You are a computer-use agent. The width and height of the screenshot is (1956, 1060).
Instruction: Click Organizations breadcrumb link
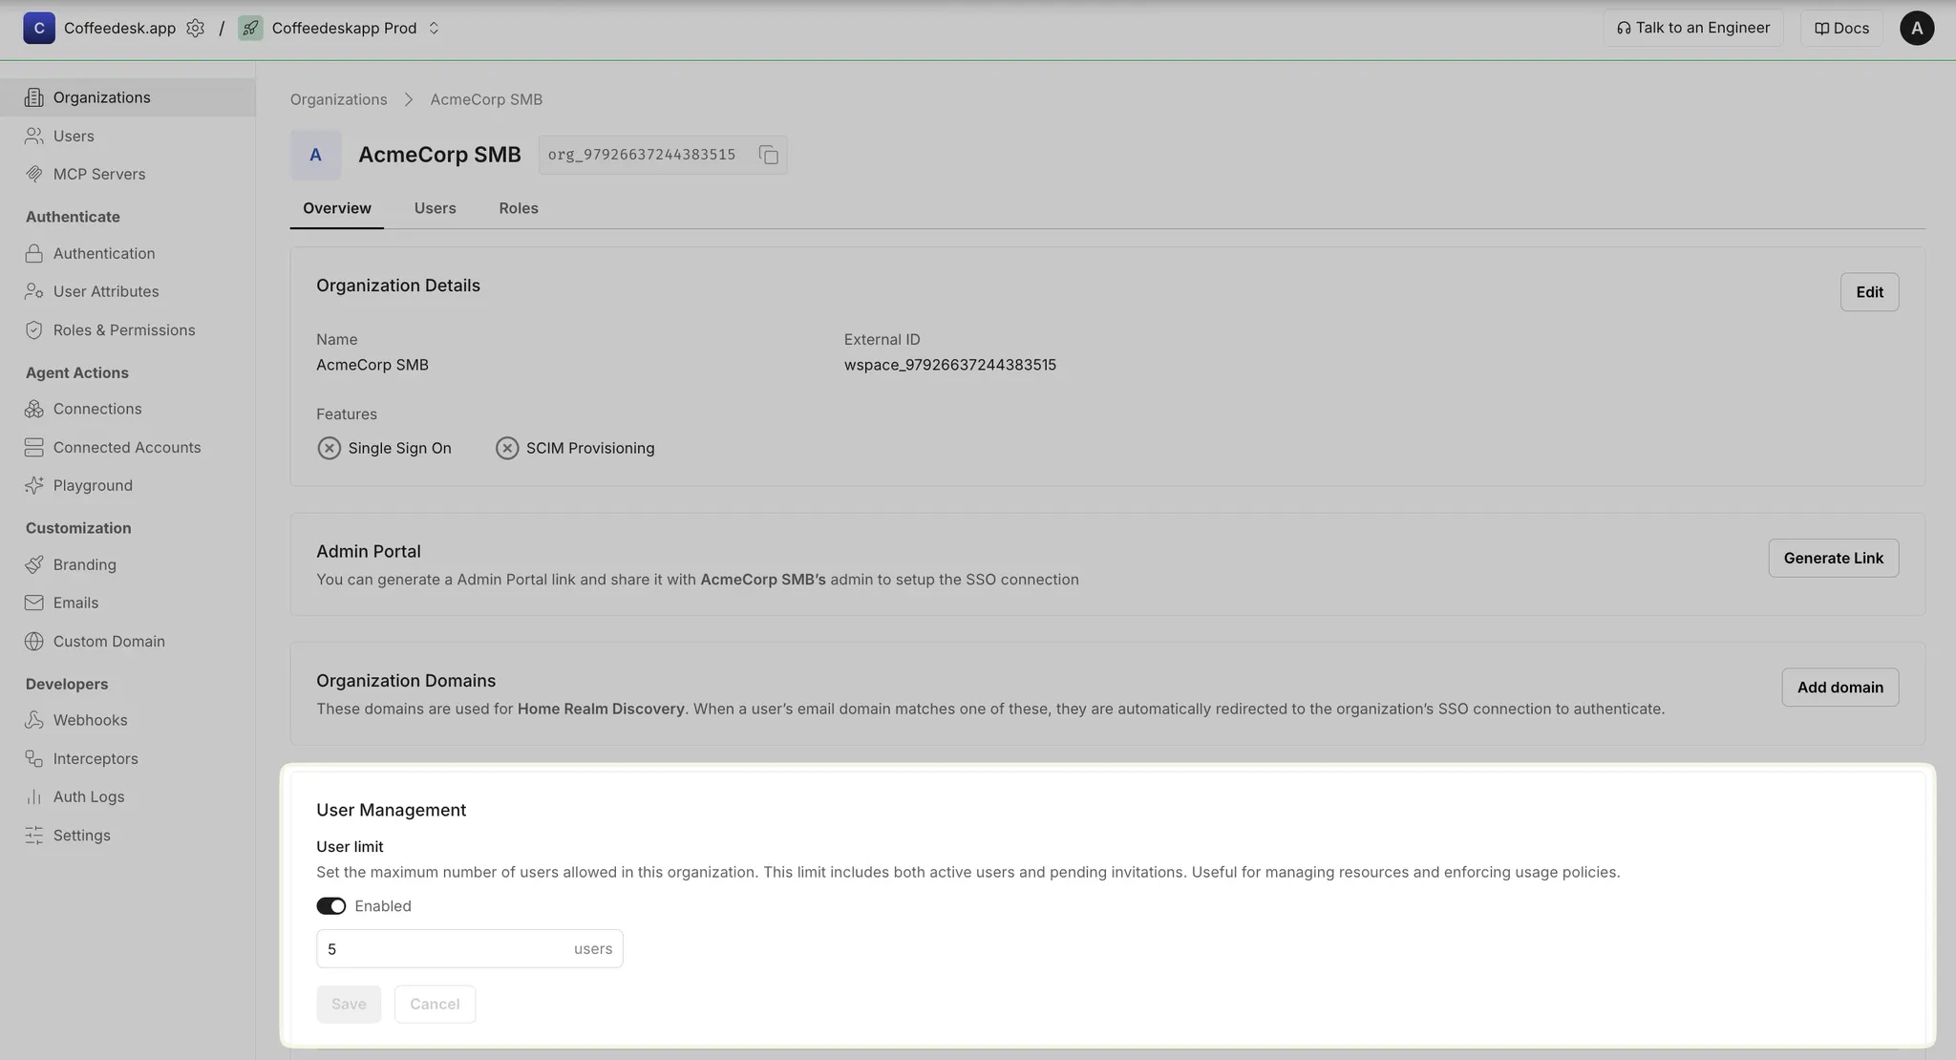pyautogui.click(x=338, y=99)
